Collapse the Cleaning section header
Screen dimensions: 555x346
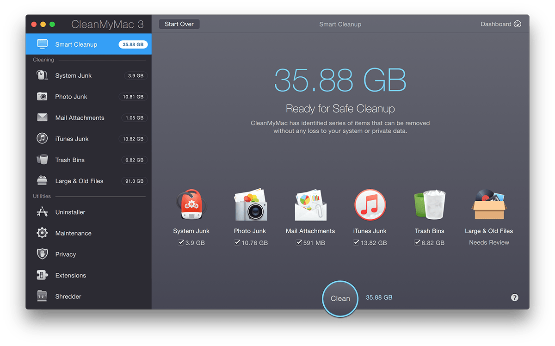coord(43,60)
